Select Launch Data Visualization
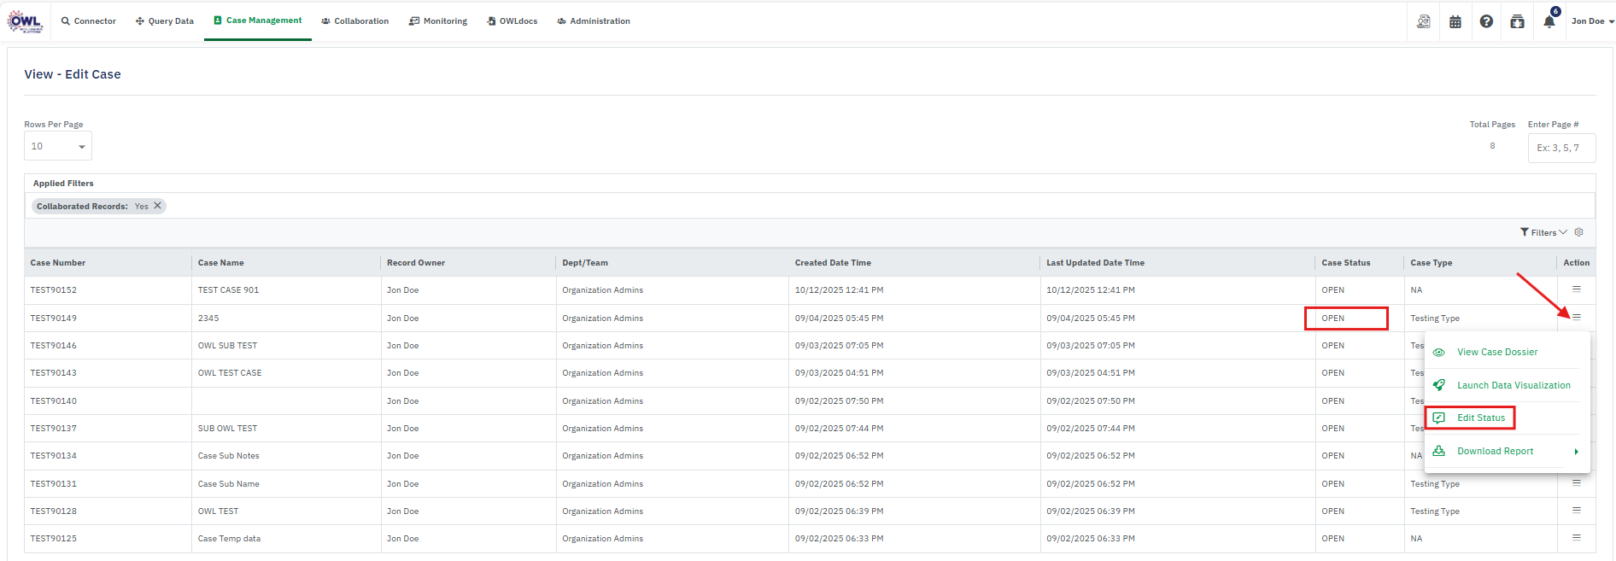 coord(1513,385)
